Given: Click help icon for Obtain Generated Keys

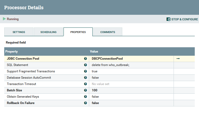Looking at the screenshot, I should [x=85, y=97].
